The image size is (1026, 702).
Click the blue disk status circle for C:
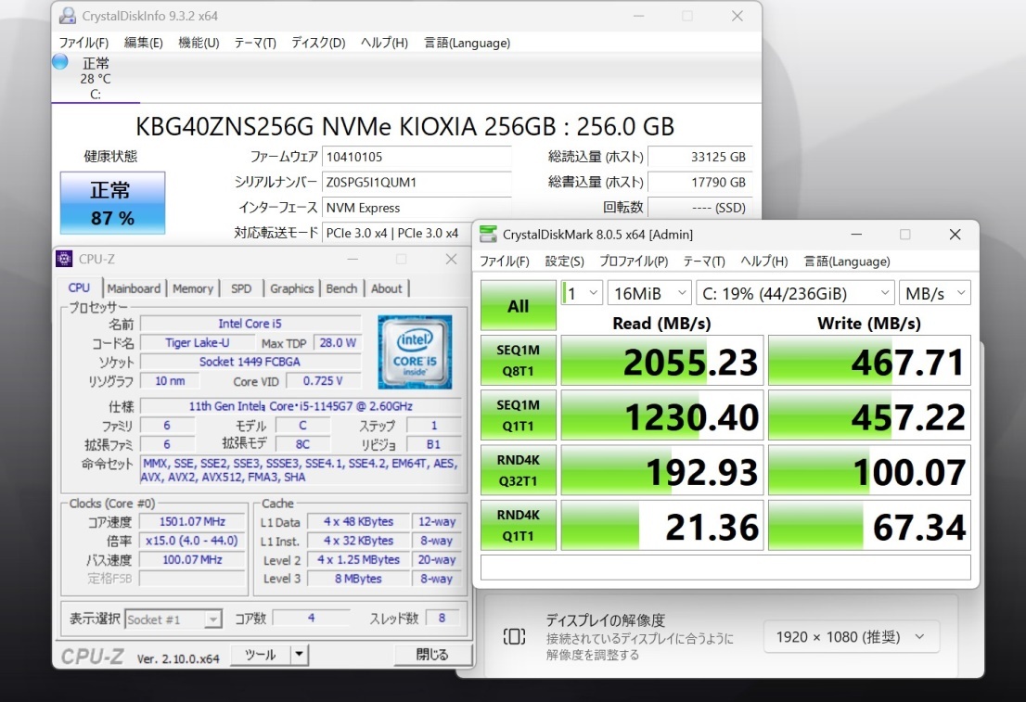click(59, 61)
